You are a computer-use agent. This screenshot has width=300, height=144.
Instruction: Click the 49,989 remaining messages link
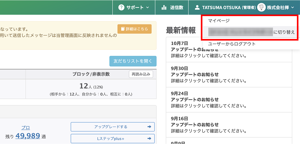click(x=28, y=136)
